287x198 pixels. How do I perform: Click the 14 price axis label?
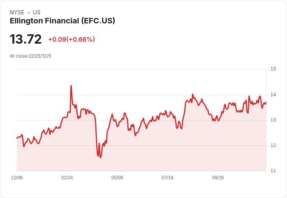point(273,95)
